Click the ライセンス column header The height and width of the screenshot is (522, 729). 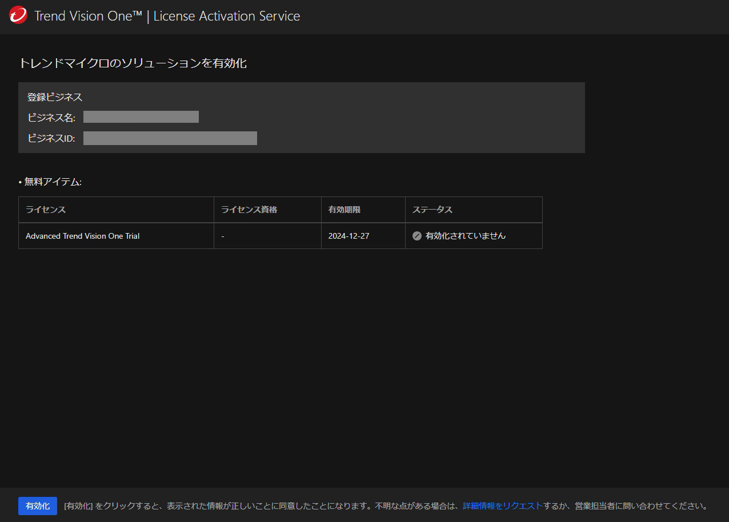click(x=46, y=210)
